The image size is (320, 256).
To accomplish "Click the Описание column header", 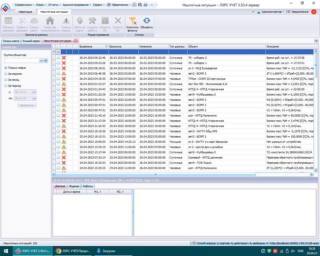I will pyautogui.click(x=289, y=47).
